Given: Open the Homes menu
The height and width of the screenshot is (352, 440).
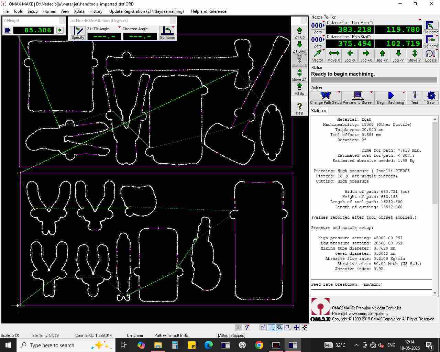Looking at the screenshot, I should (49, 11).
